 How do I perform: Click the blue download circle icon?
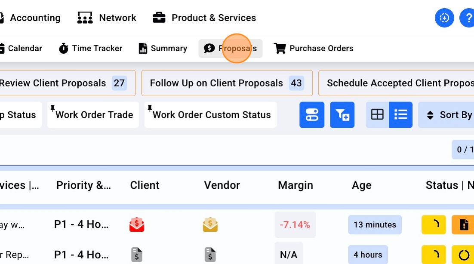pos(444,18)
